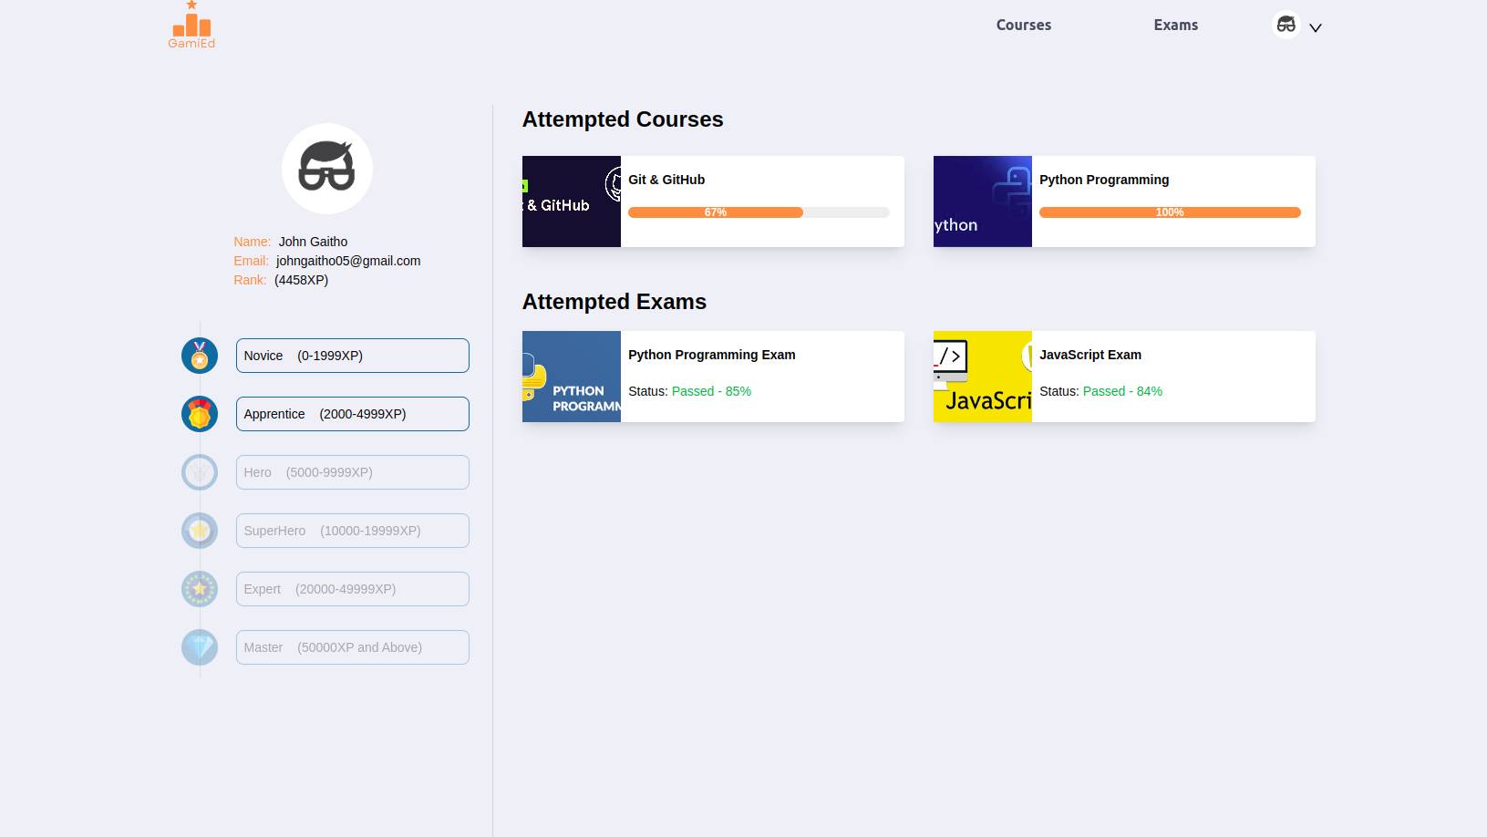Click the Expert rank star badge icon
1487x837 pixels.
(200, 589)
